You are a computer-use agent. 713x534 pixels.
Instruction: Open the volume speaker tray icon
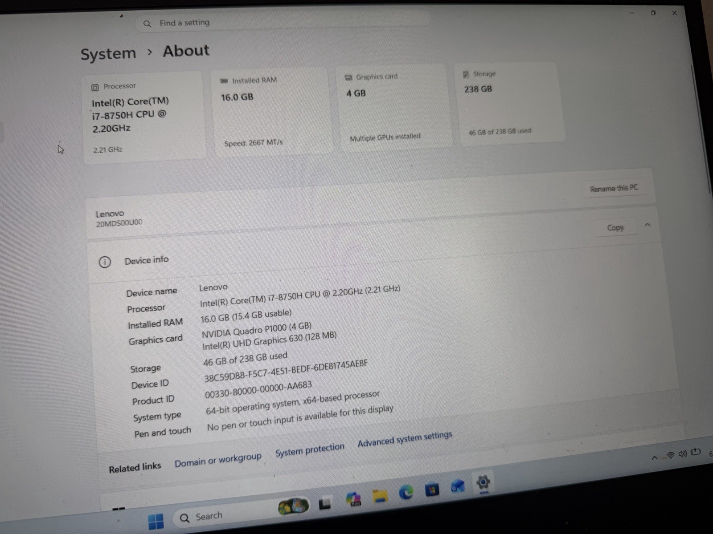coord(683,454)
